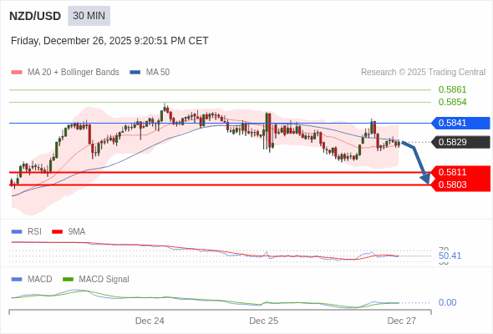Click the date line 'Friday, December 26, 2025 9:20:51 PM CET'

tap(109, 41)
